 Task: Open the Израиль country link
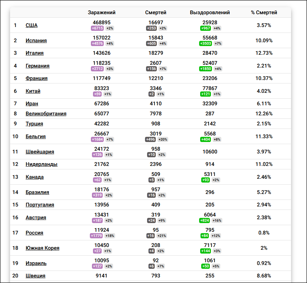(x=36, y=263)
